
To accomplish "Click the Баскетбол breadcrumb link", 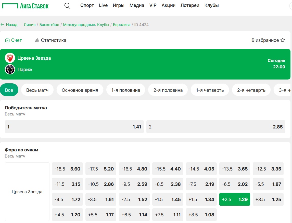I will pos(49,24).
